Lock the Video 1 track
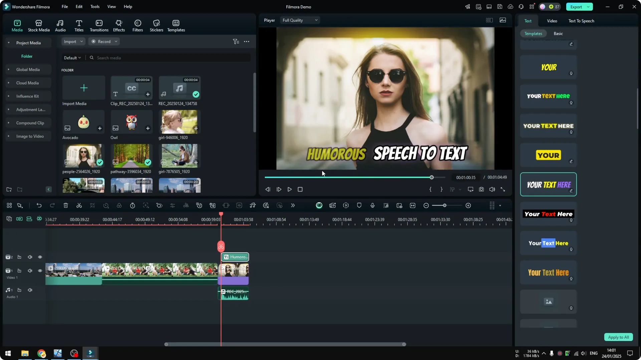Viewport: 641px width, 360px height. (19, 271)
